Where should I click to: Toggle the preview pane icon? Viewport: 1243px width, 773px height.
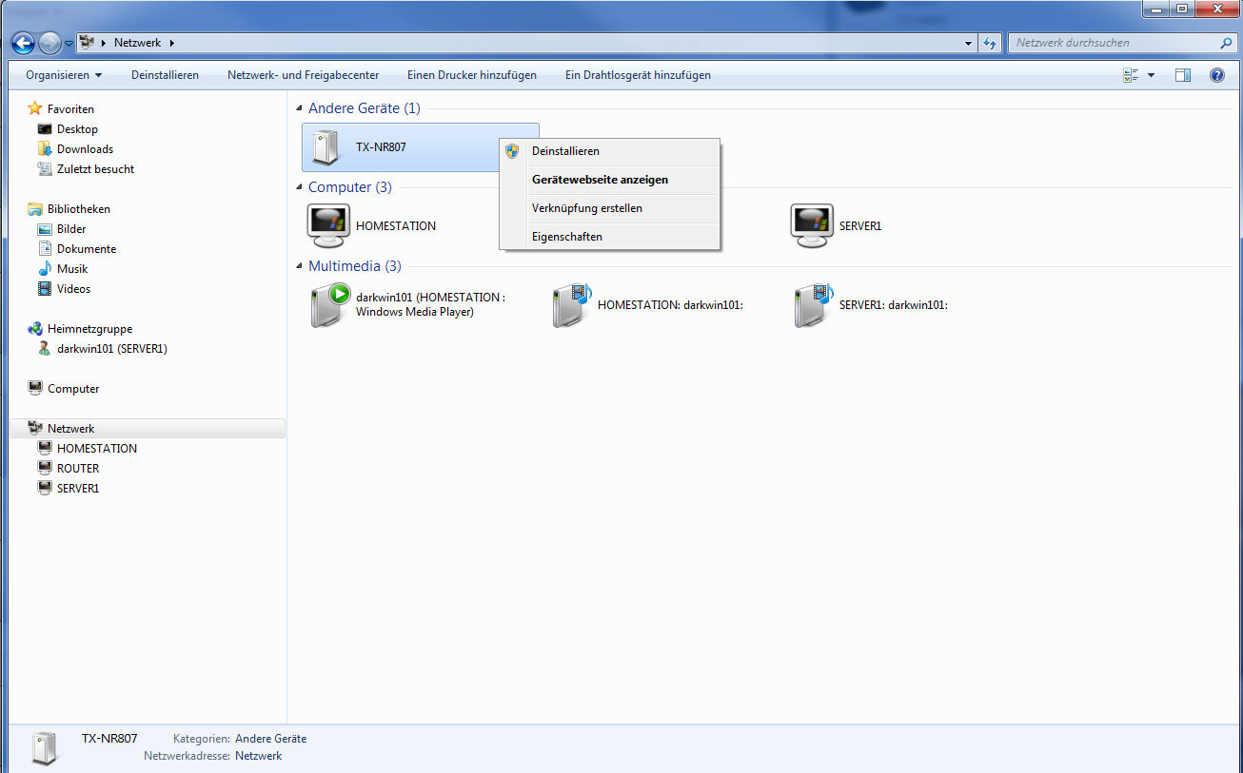(x=1182, y=75)
